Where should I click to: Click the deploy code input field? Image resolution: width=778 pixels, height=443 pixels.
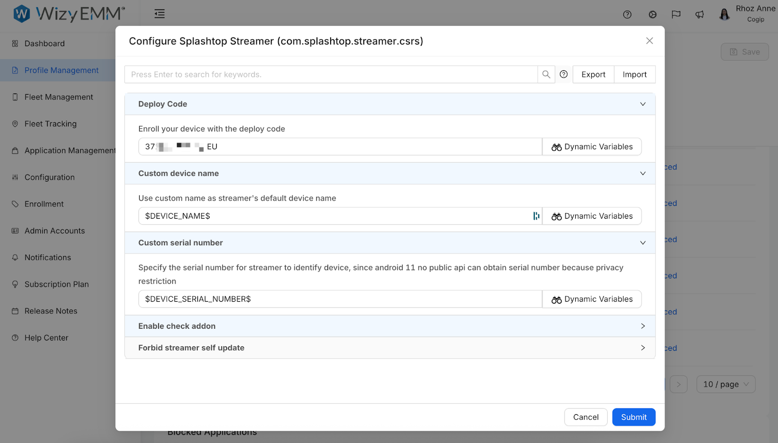(x=340, y=147)
